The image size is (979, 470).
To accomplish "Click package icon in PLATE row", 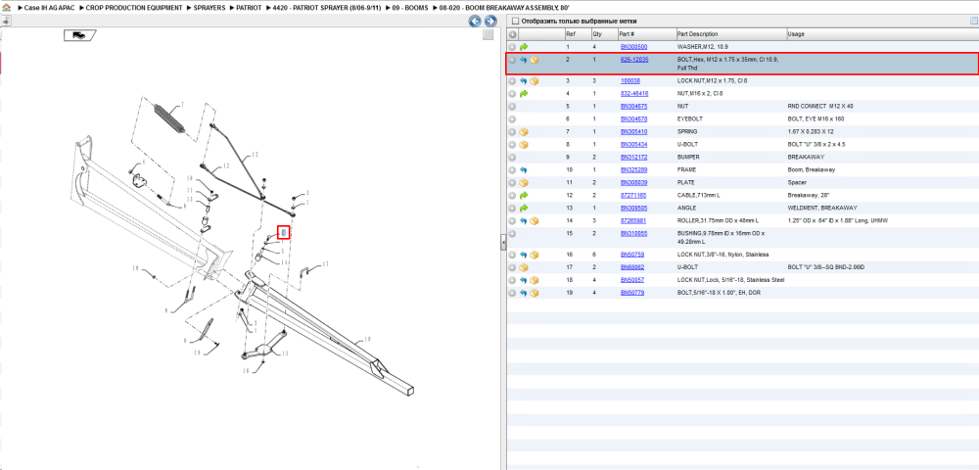I will [524, 183].
